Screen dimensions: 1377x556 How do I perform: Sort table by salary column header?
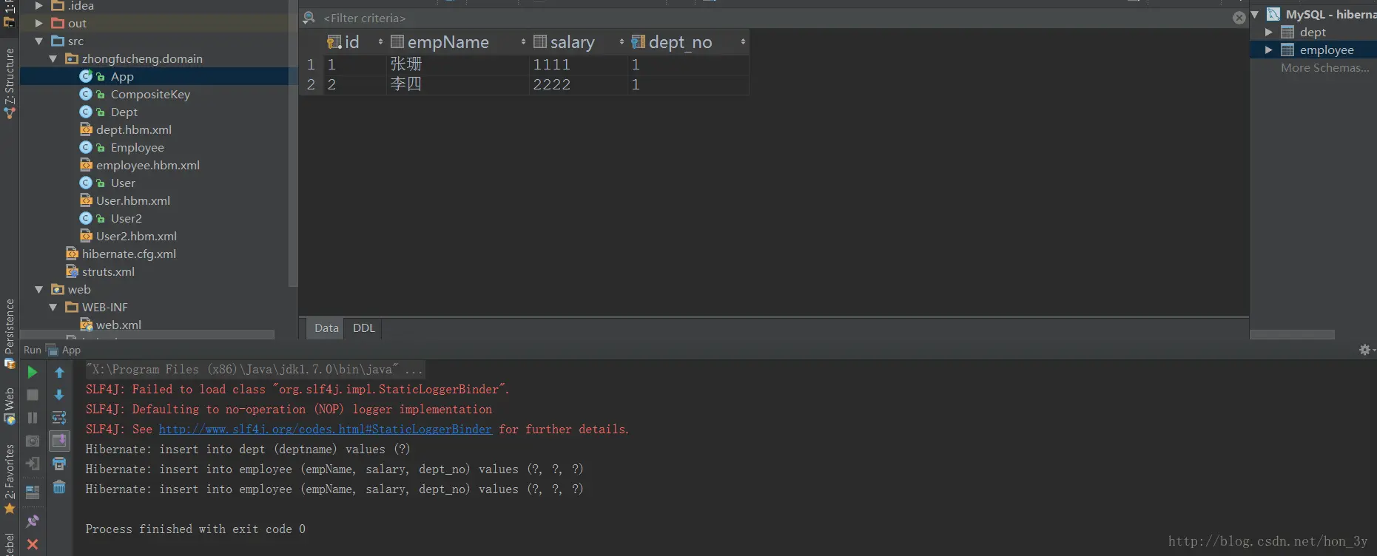point(579,42)
